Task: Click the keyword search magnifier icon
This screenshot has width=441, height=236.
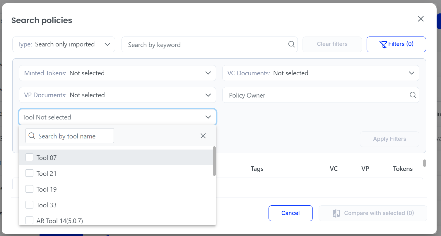Action: pyautogui.click(x=291, y=44)
